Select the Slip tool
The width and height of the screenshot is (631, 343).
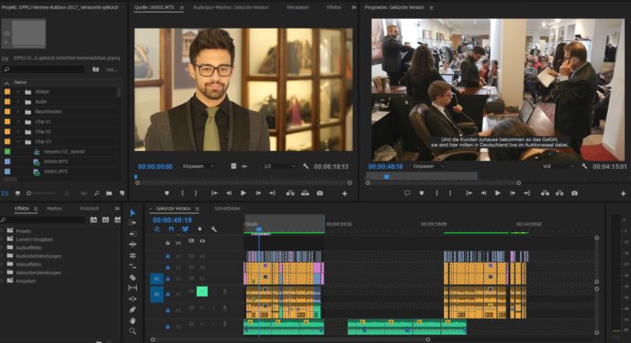[132, 288]
